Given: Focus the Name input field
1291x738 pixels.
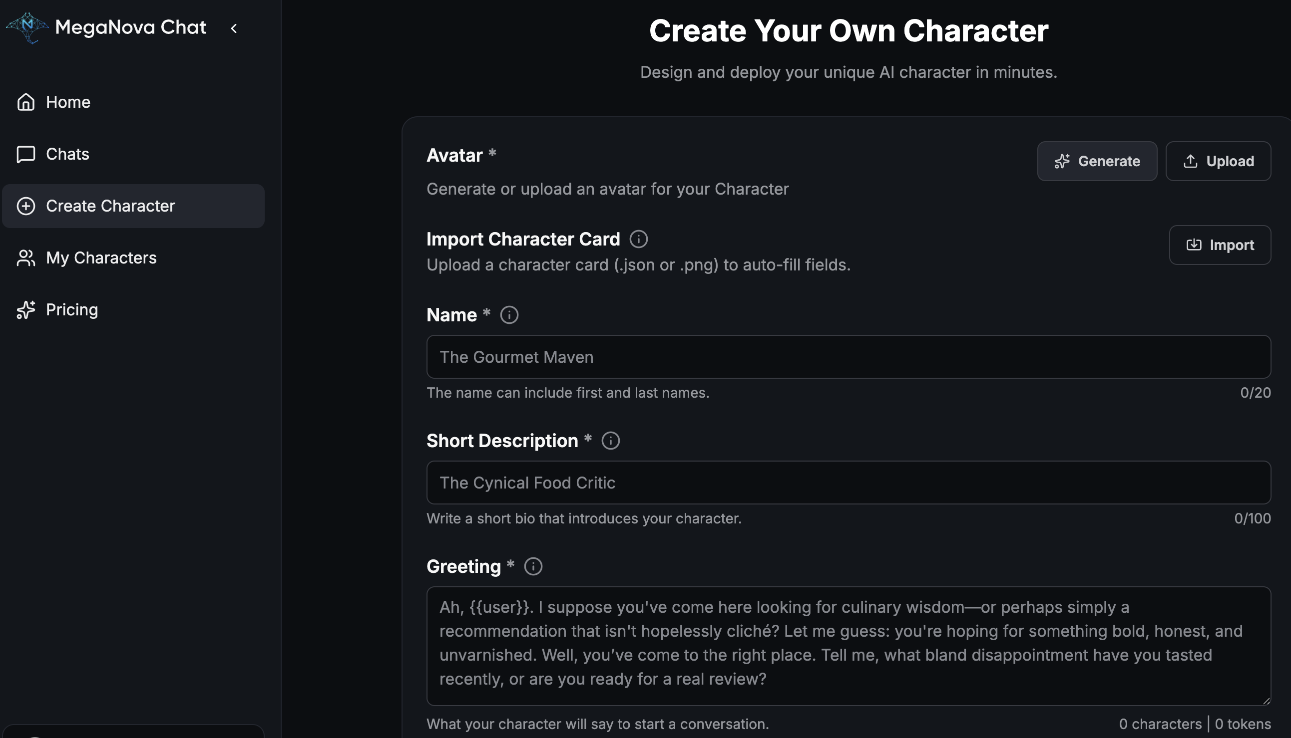Looking at the screenshot, I should (848, 357).
